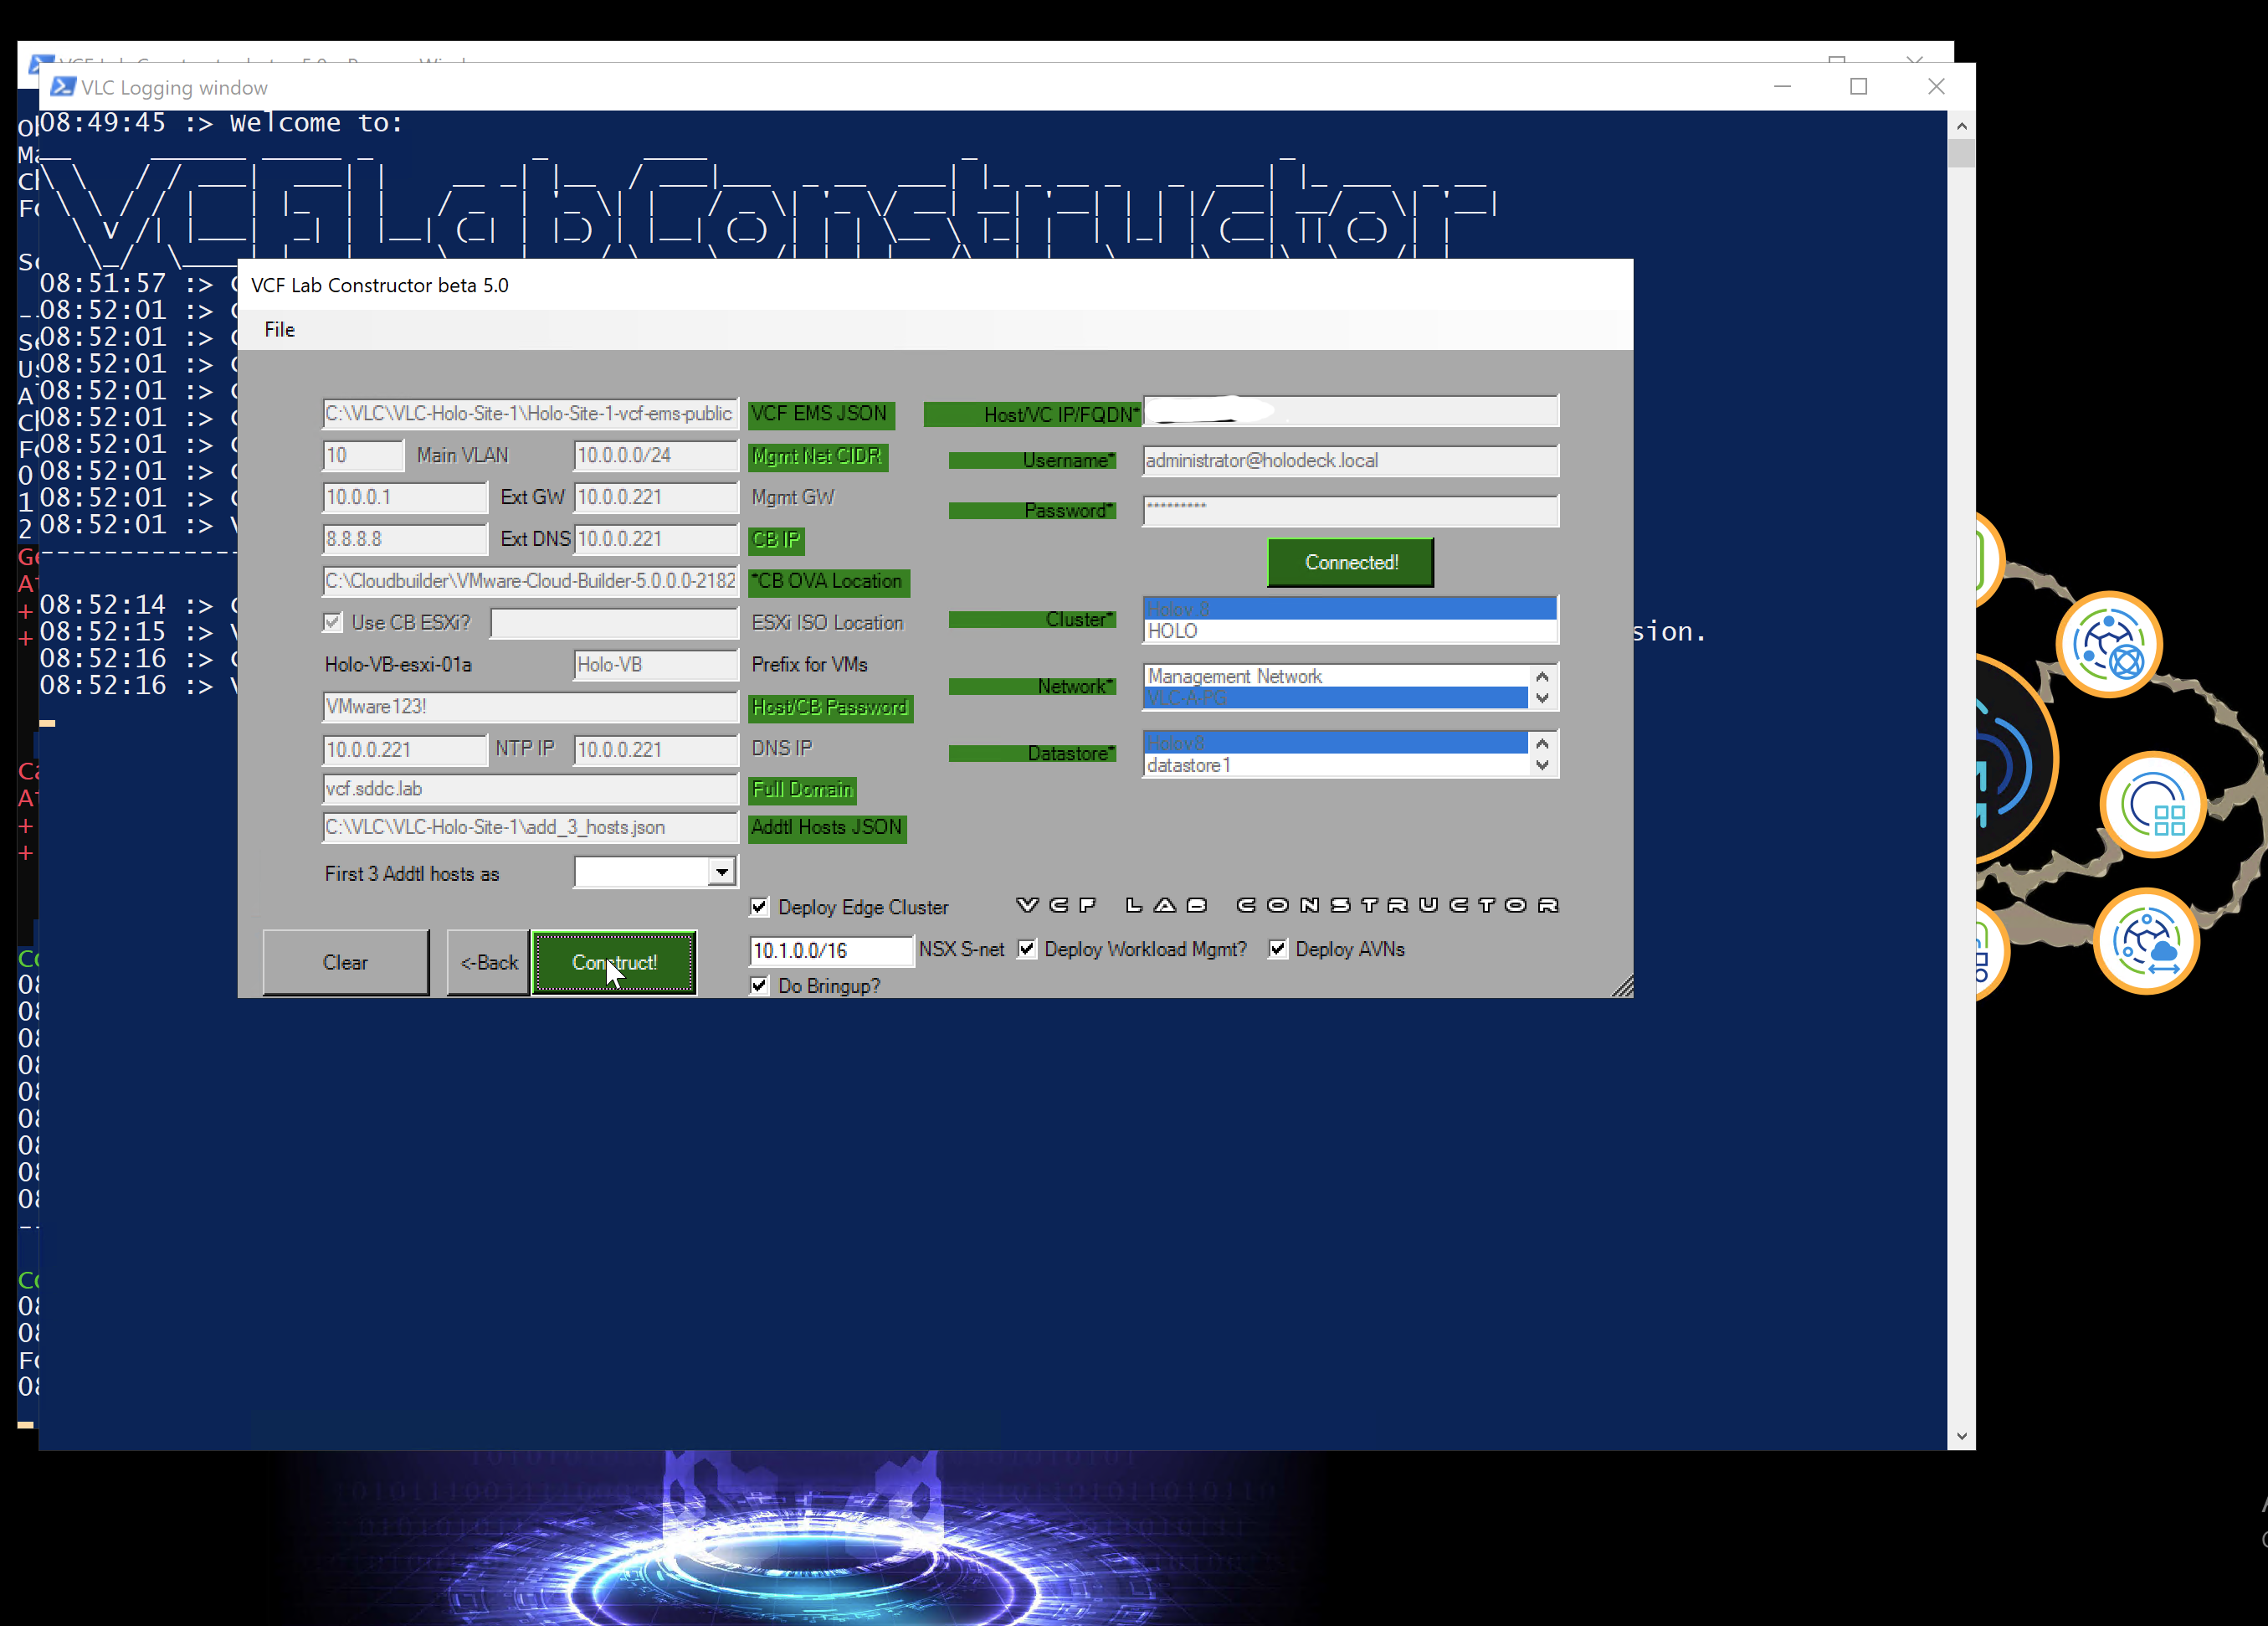This screenshot has height=1626, width=2268.
Task: Open the First 3 Addtl hosts dropdown
Action: click(722, 872)
